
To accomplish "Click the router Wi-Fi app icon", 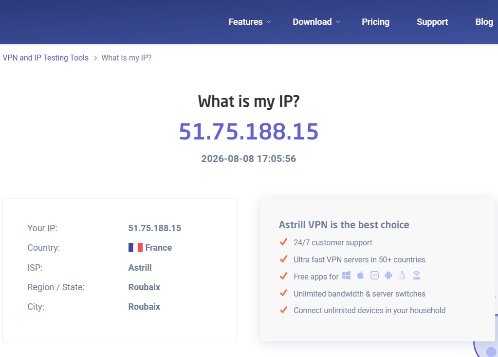I will [416, 276].
